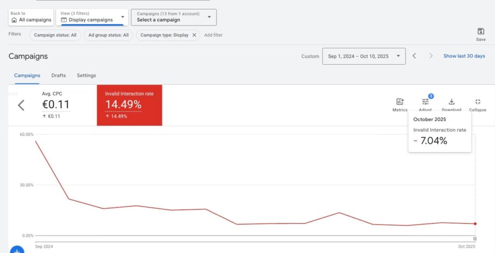
Task: Switch to the Drafts tab
Action: [58, 75]
